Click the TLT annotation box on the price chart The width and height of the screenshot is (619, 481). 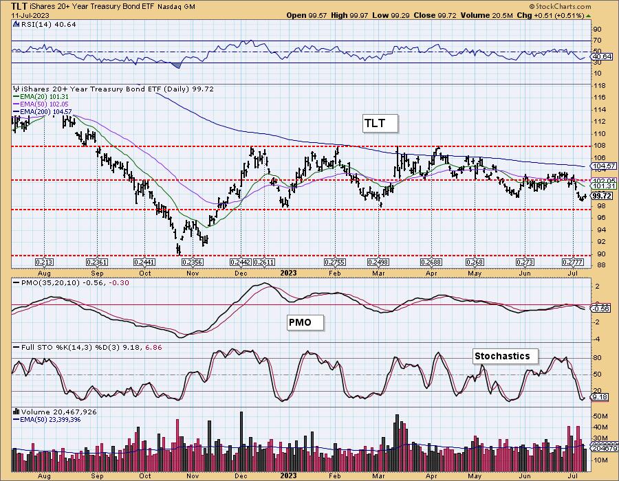380,124
